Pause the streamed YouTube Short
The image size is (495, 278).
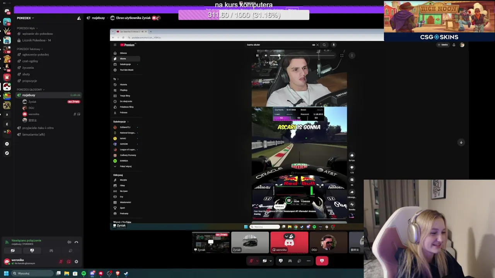(x=257, y=56)
